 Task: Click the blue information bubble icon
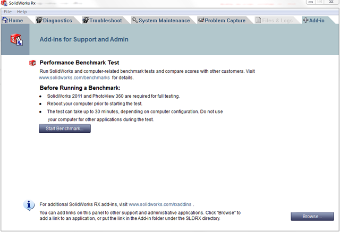29,205
